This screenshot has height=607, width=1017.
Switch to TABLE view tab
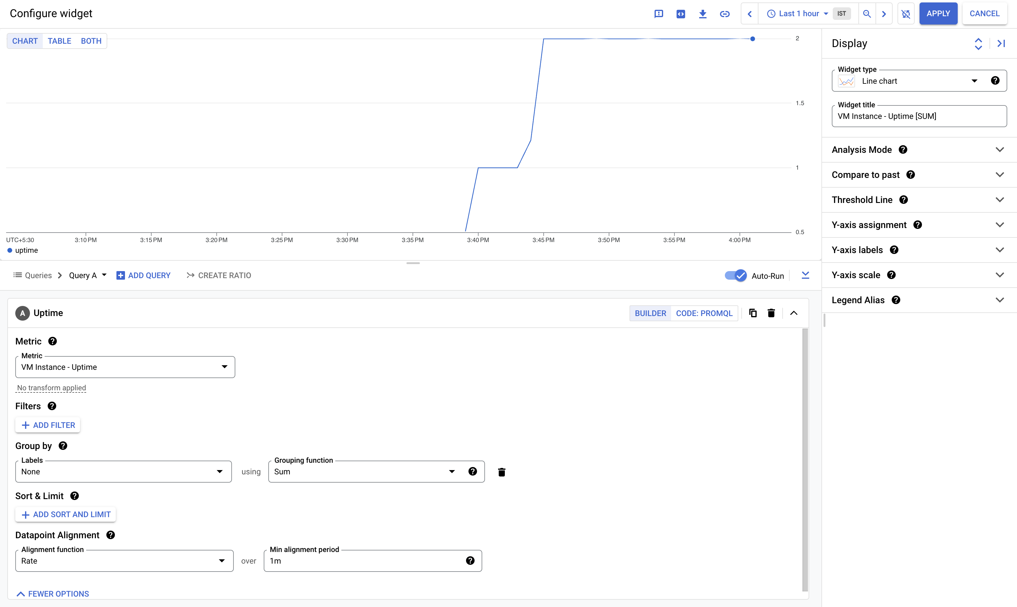58,40
